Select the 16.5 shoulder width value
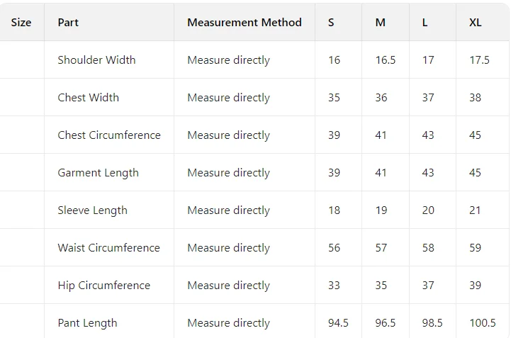 pos(386,60)
